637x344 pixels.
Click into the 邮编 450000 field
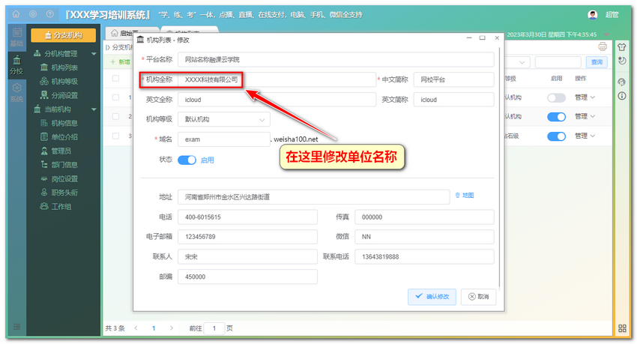[x=247, y=277]
